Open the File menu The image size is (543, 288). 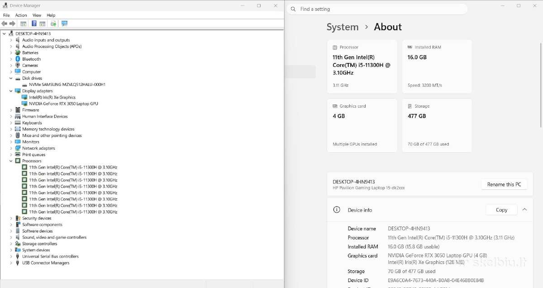(x=6, y=15)
